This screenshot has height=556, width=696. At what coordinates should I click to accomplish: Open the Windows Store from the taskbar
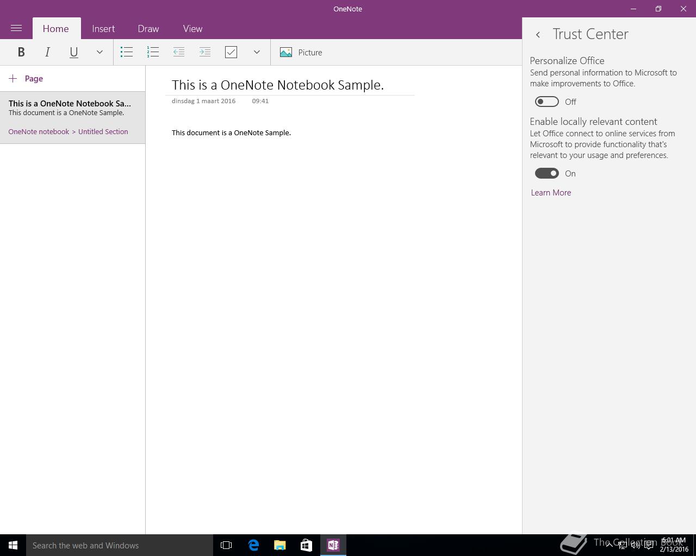tap(307, 545)
